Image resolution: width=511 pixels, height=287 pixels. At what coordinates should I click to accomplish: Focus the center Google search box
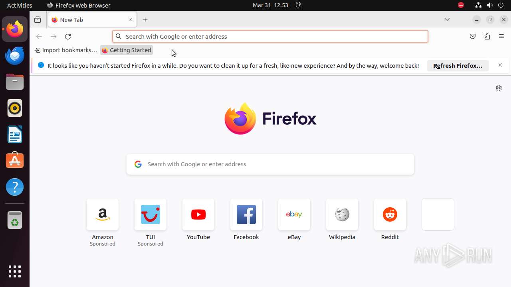[x=270, y=164]
